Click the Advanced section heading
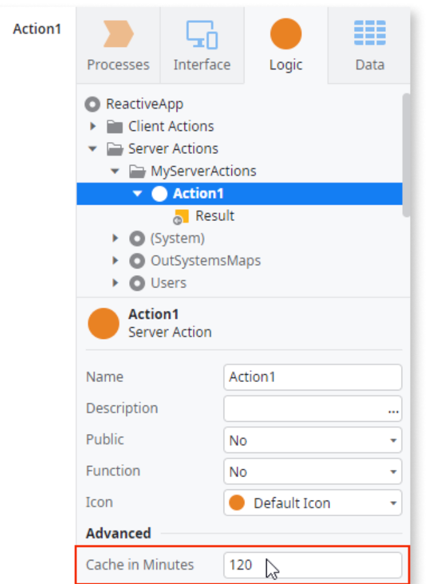The height and width of the screenshot is (584, 442). click(118, 533)
